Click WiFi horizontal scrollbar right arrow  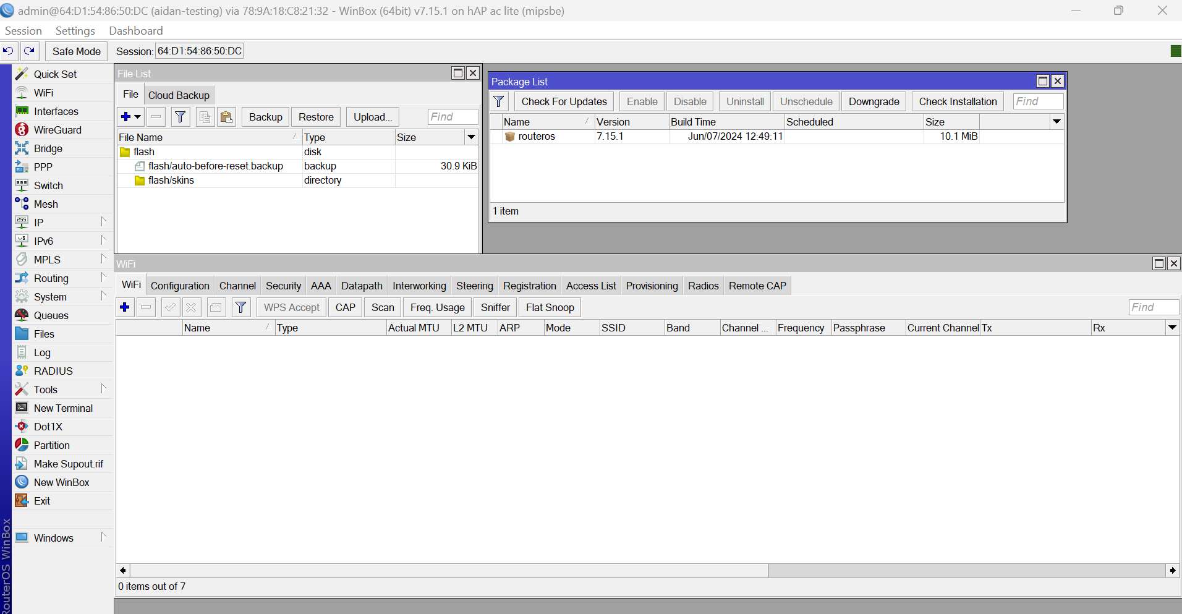coord(1172,570)
